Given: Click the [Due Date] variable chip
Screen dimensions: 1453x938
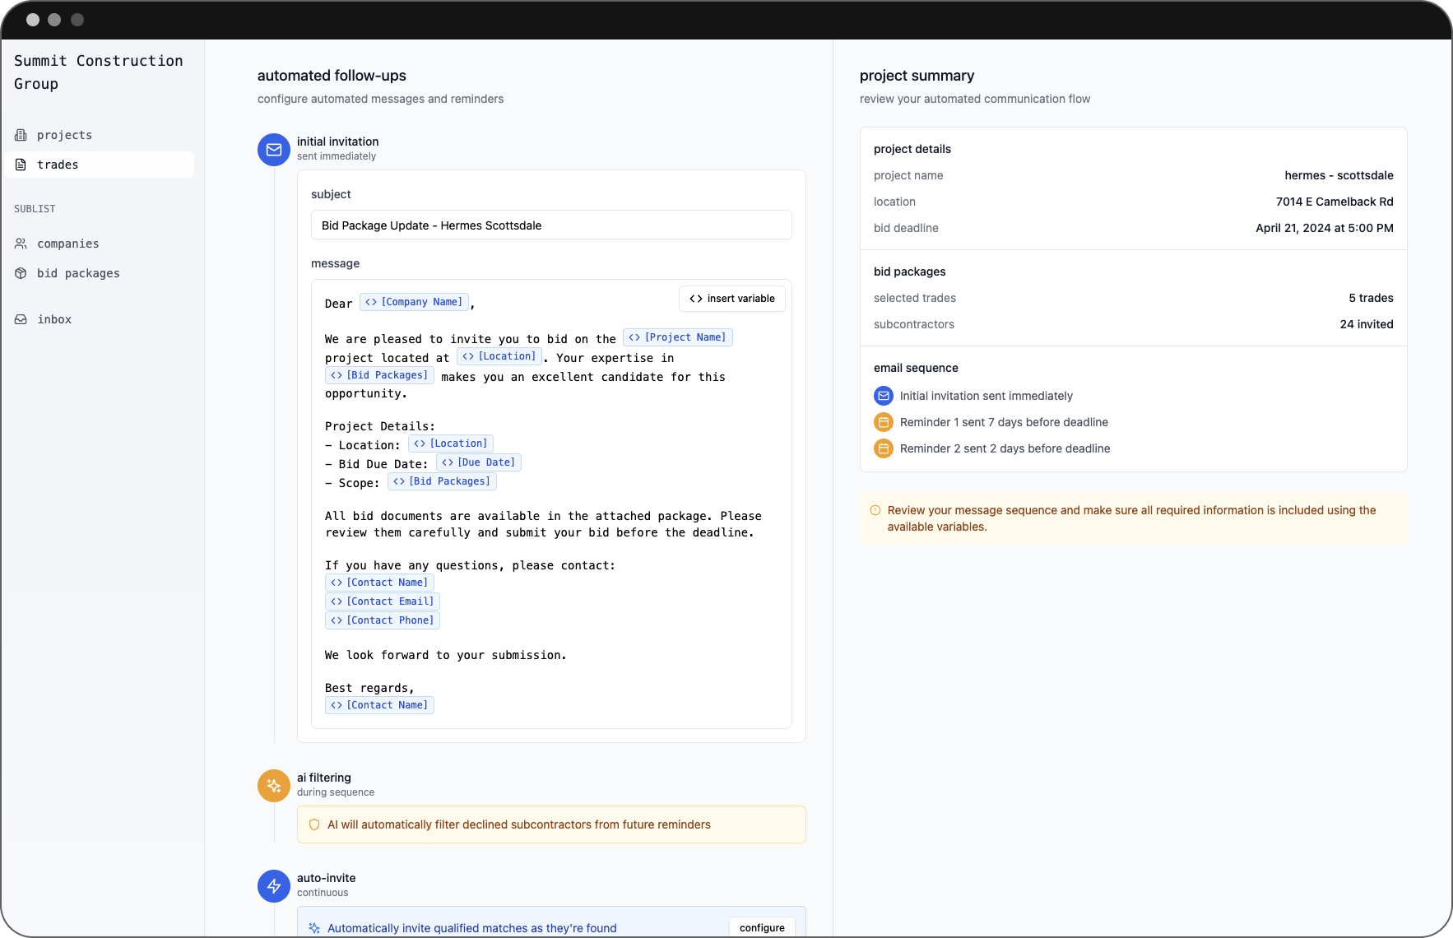Looking at the screenshot, I should point(478,462).
